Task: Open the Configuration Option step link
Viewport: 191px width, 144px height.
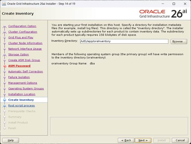Action: pyautogui.click(x=22, y=26)
